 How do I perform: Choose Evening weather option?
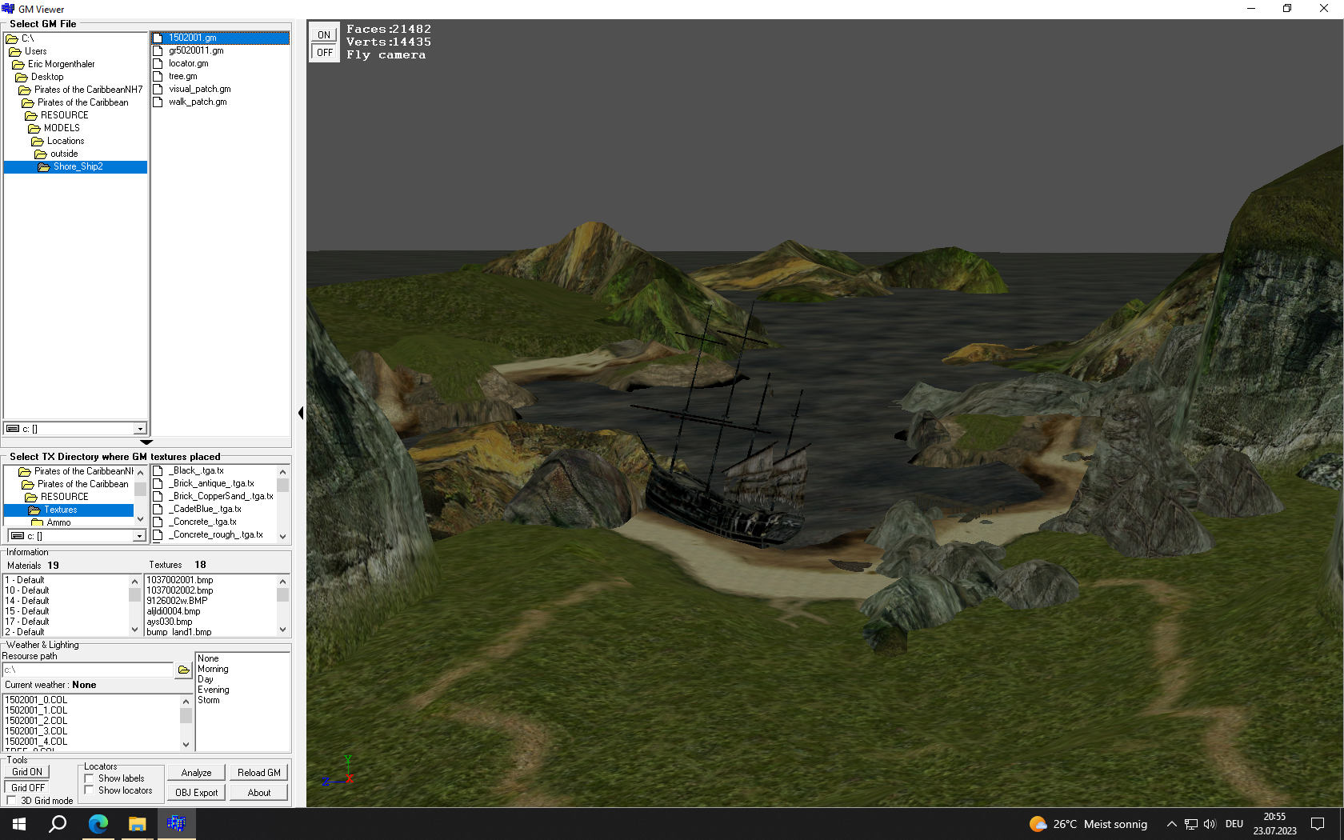click(x=214, y=690)
